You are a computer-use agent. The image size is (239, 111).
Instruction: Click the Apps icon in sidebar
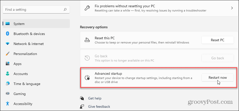click(8, 64)
